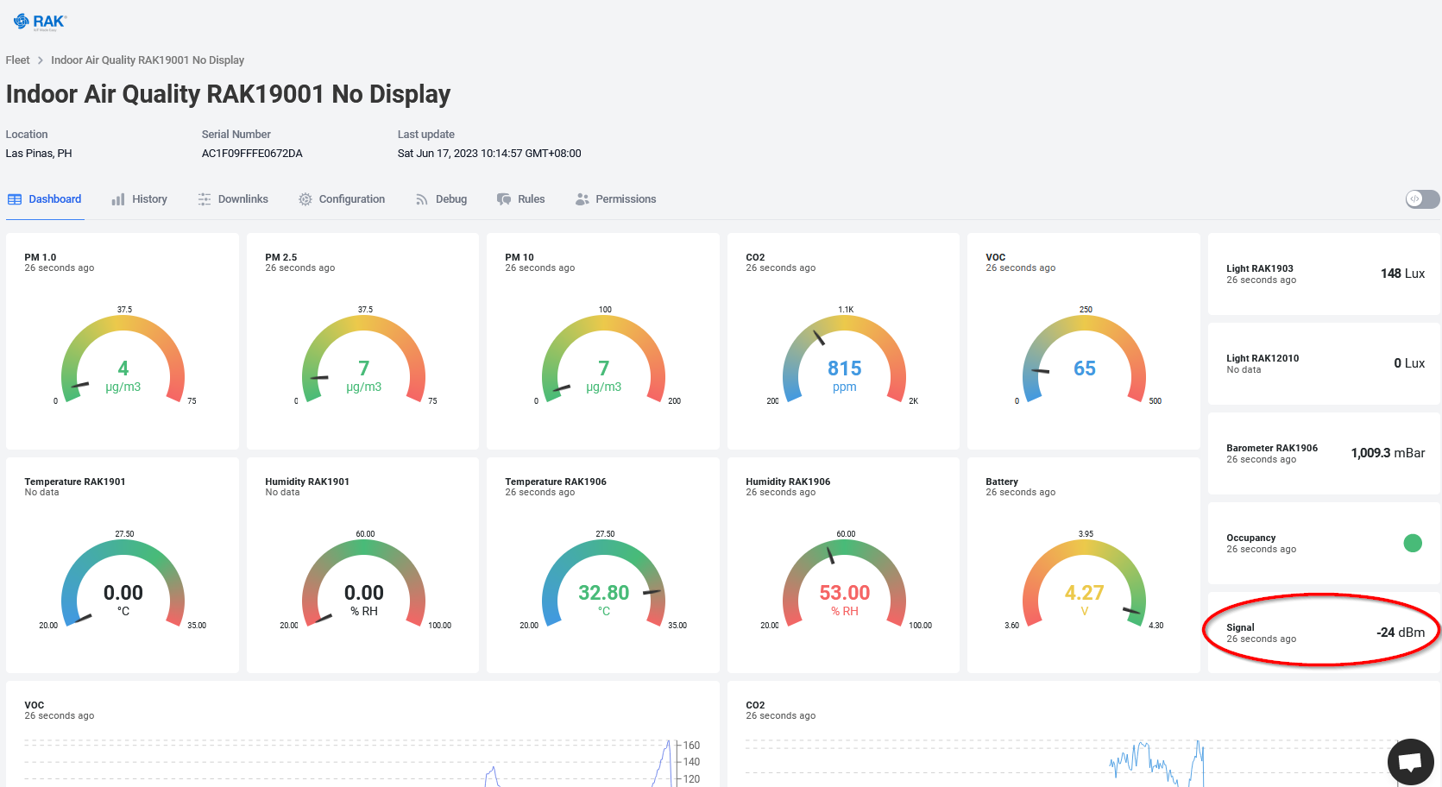Screen dimensions: 1442x787
Task: Click the Battery gauge showing 4.27 V
Action: pyautogui.click(x=1084, y=587)
